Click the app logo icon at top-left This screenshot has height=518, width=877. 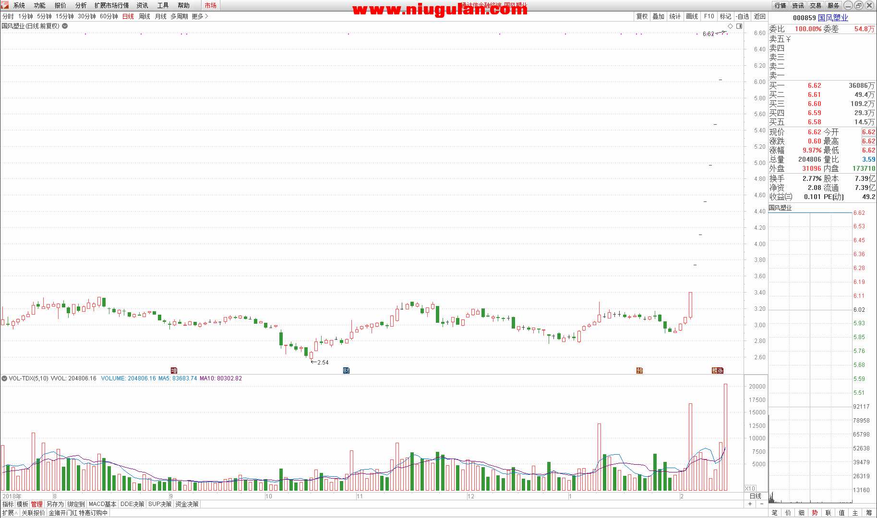[4, 5]
